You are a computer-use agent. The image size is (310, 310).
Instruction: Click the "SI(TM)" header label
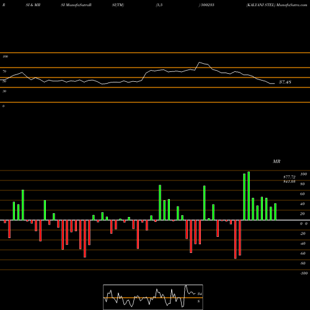click(118, 5)
